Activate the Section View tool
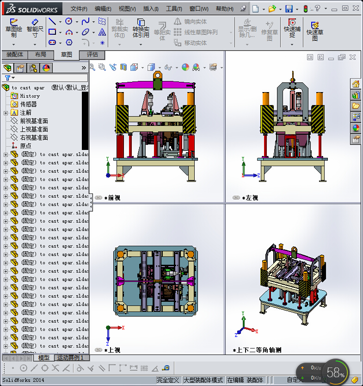The width and height of the screenshot is (363, 386). tap(123, 67)
